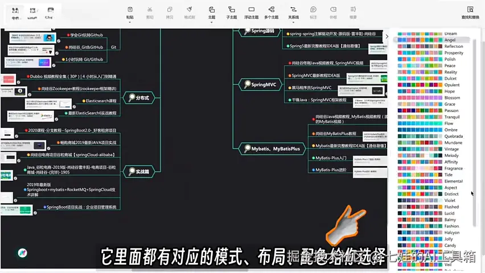The width and height of the screenshot is (485, 273).
Task: Choose the Hope color theme
Action: (x=426, y=91)
